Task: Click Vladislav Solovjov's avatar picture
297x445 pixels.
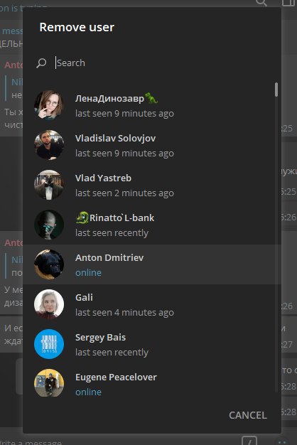Action: (49, 145)
